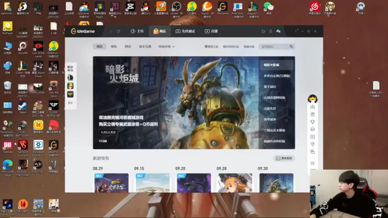Open StoreMI desktop shortcut
This screenshot has width=388, height=218.
(23, 48)
